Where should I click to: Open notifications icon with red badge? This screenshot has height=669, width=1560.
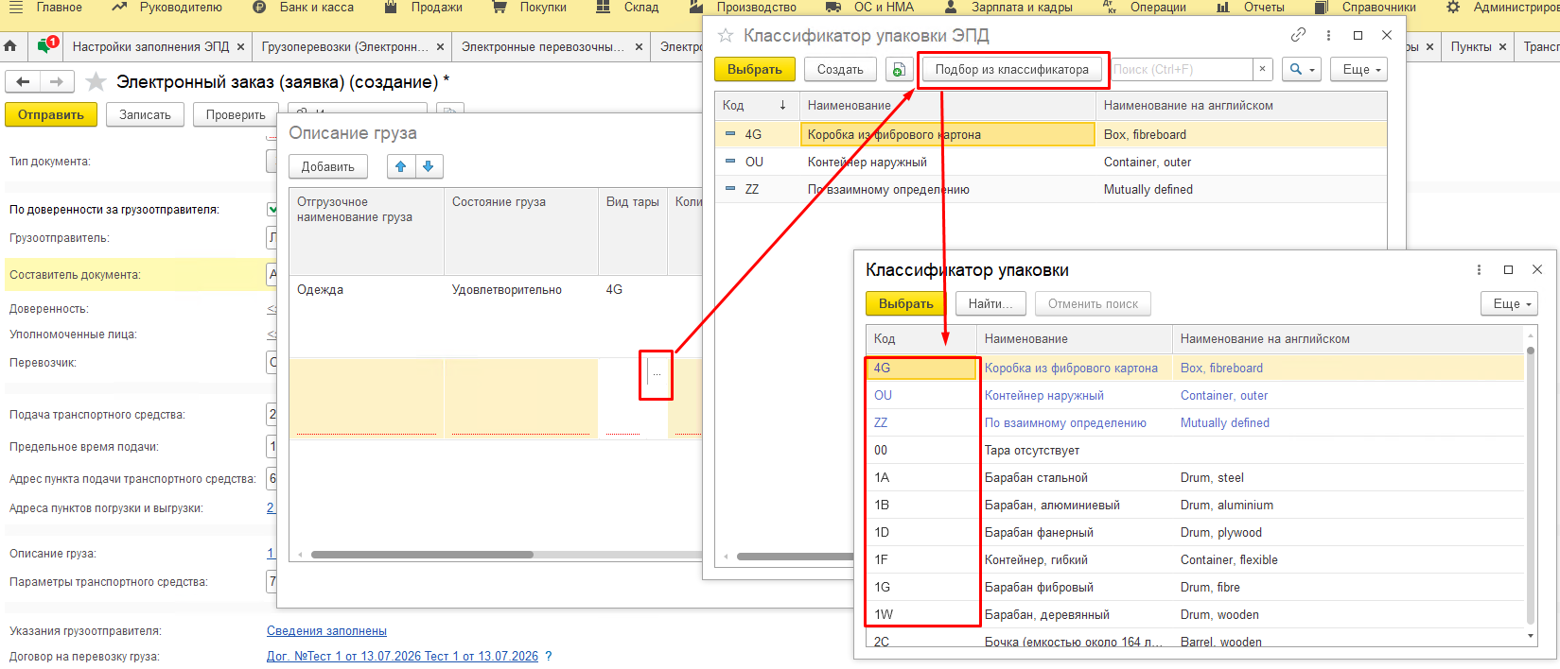tap(46, 45)
